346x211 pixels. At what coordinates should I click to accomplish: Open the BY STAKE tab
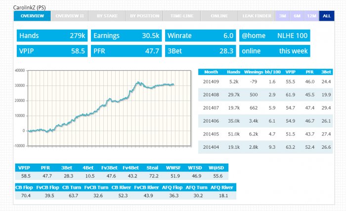point(107,16)
